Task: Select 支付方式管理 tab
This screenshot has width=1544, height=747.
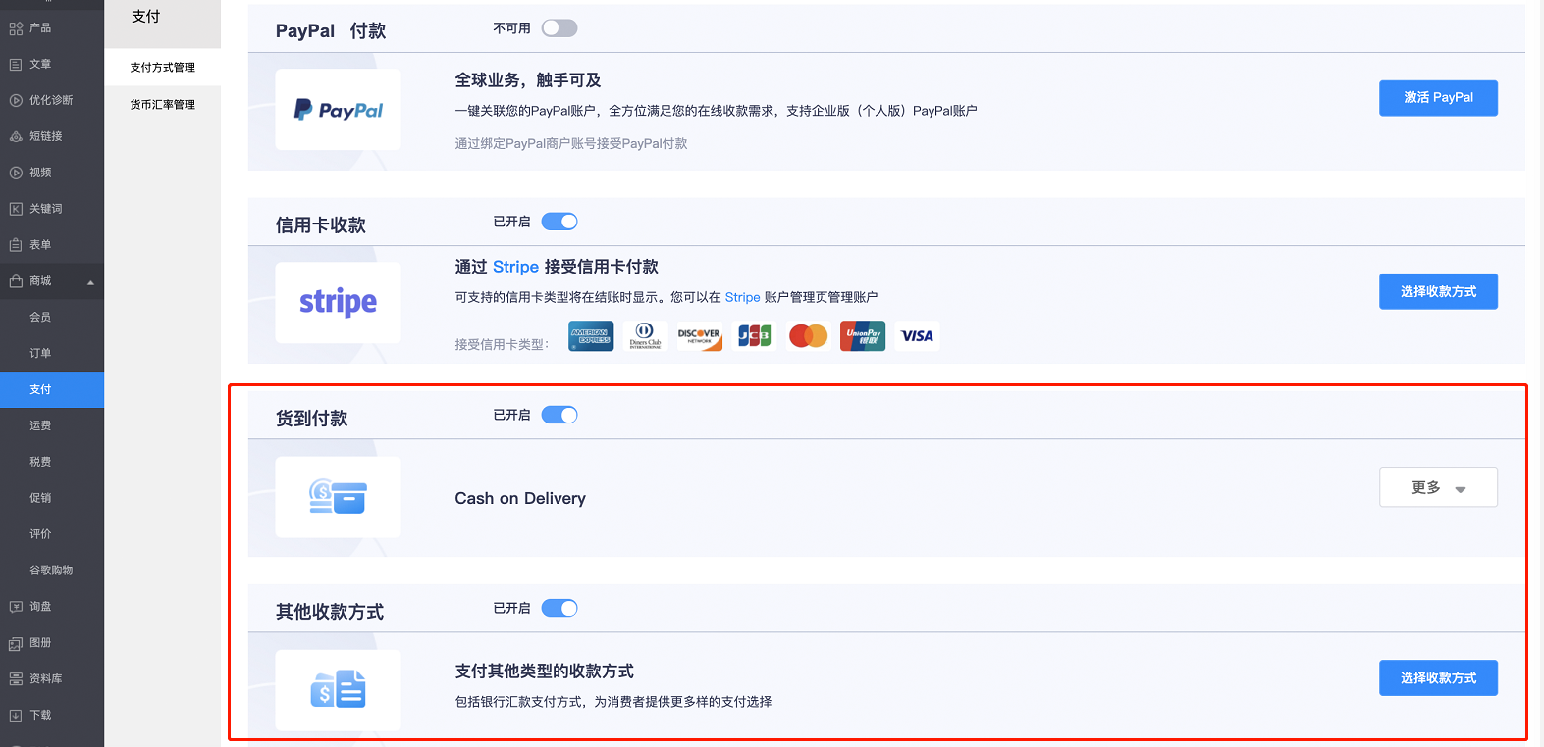Action: pyautogui.click(x=163, y=68)
